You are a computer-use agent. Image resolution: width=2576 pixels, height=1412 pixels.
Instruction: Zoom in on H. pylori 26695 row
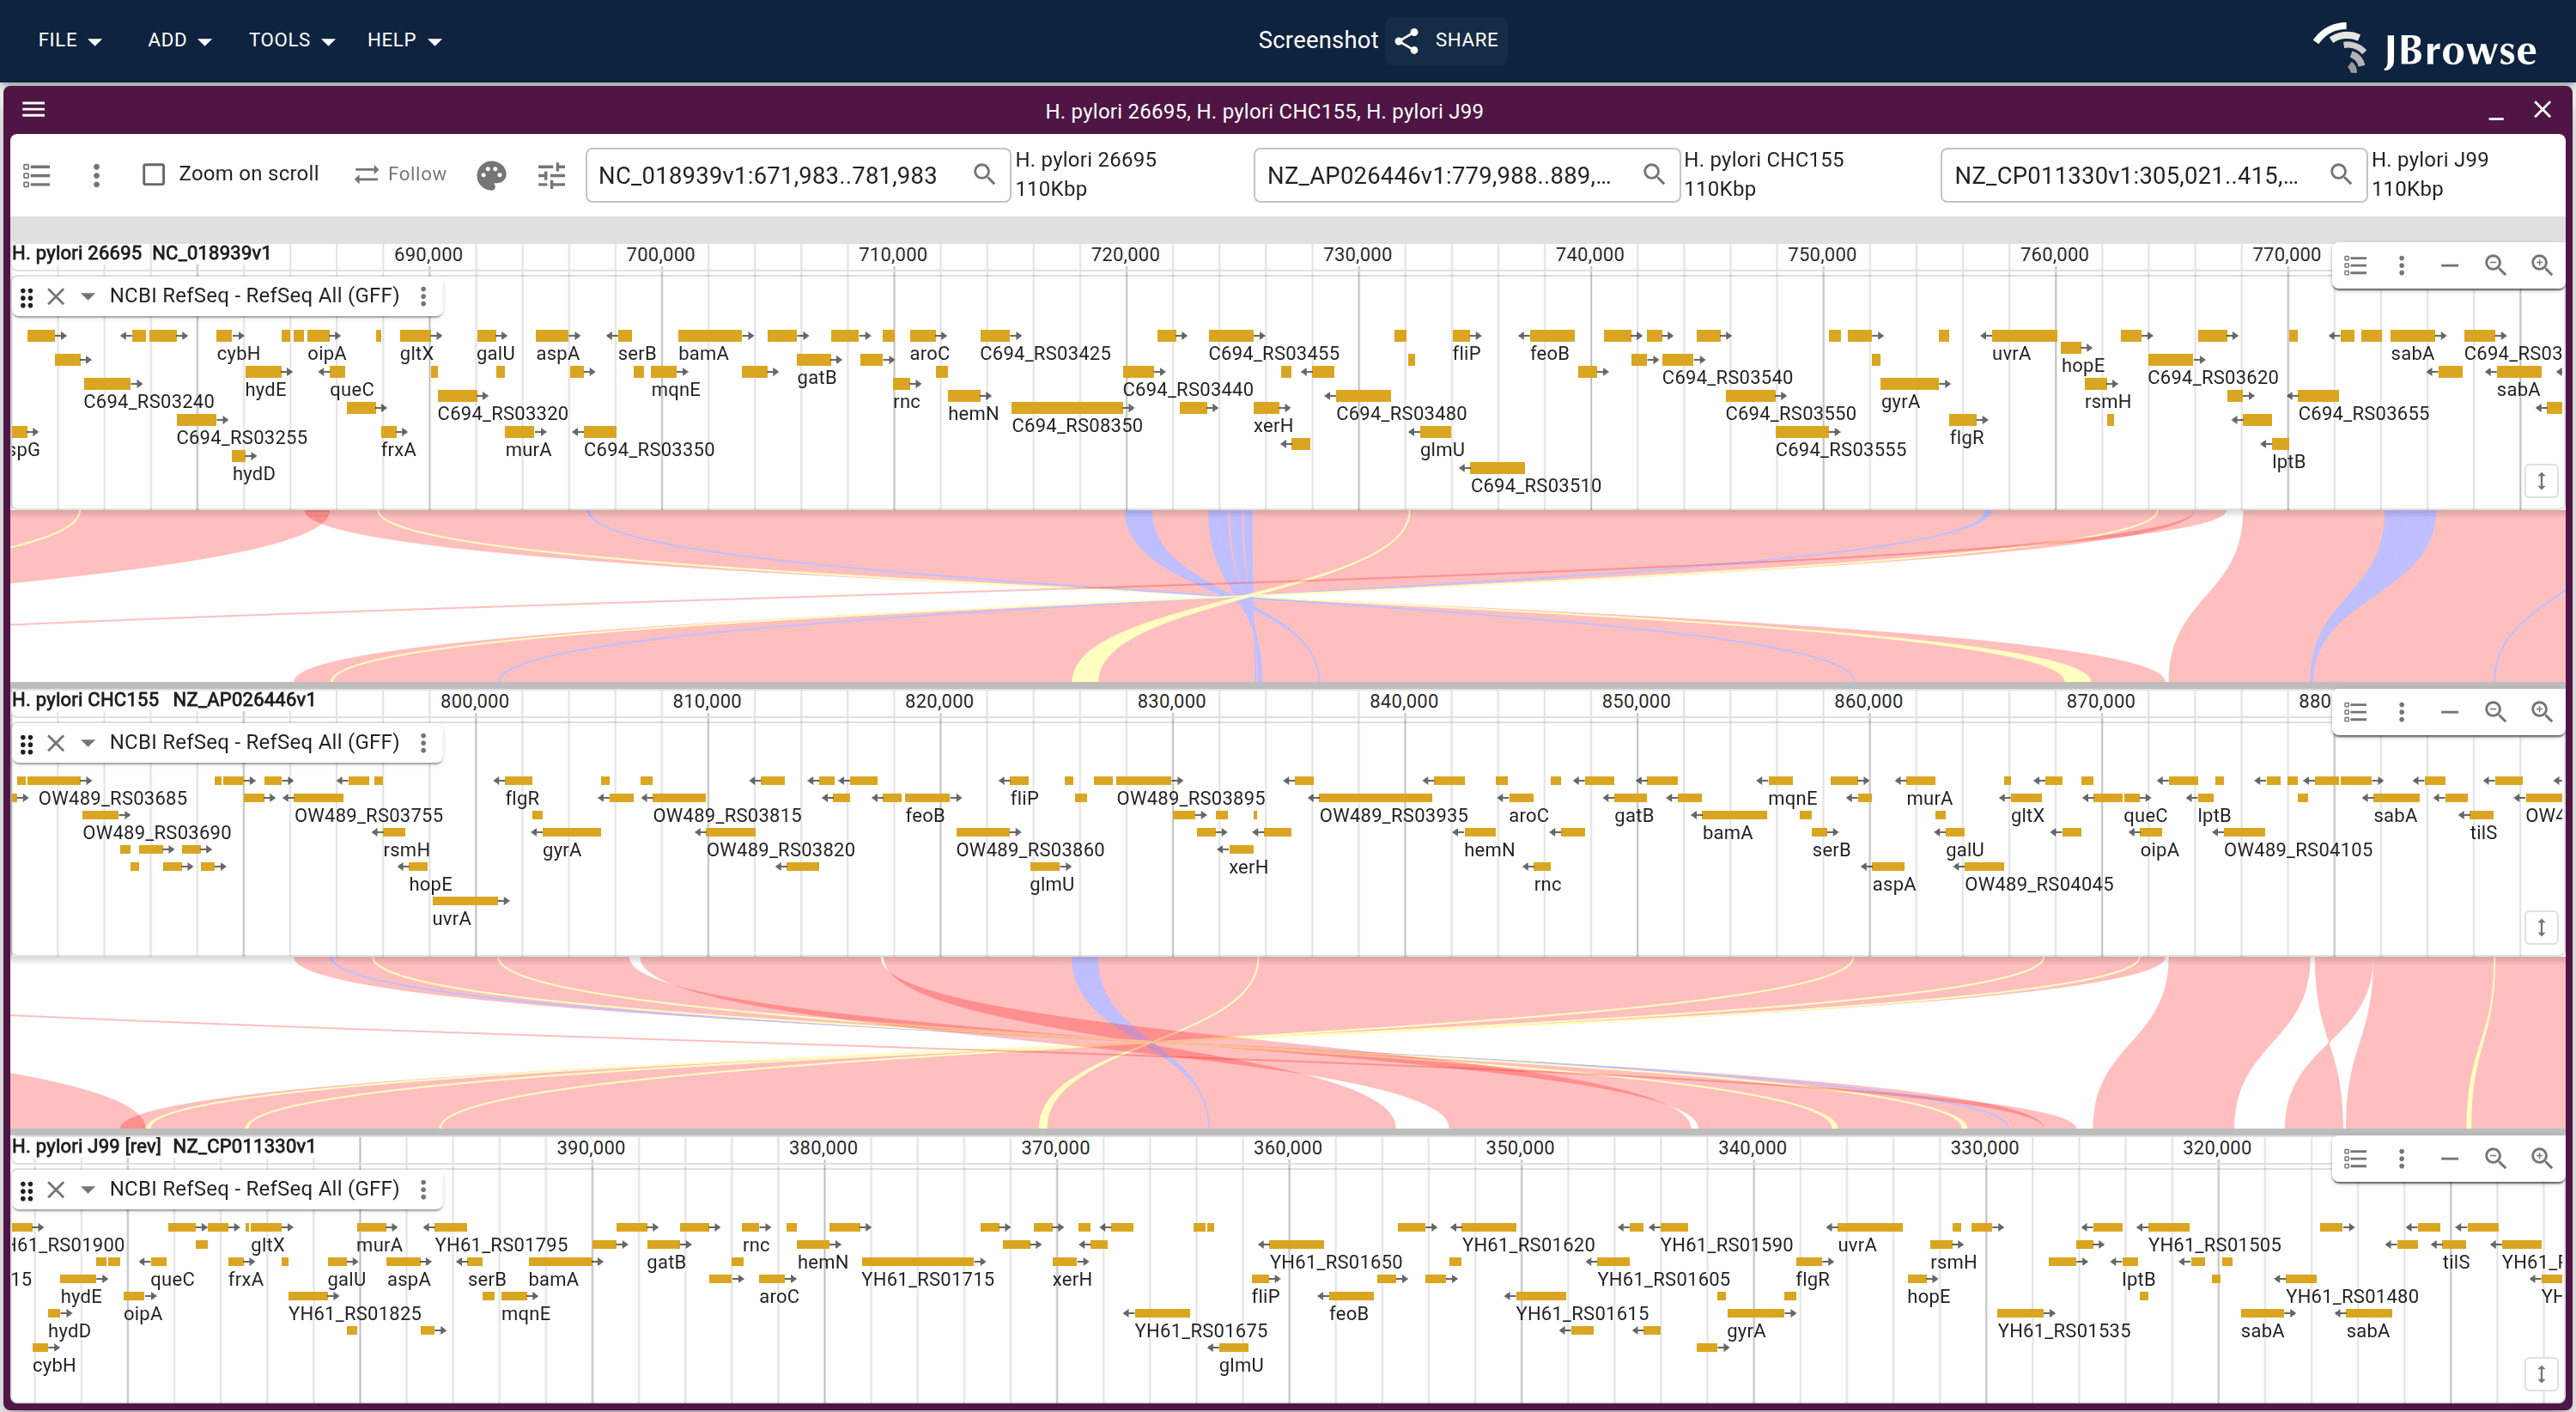coord(2542,265)
